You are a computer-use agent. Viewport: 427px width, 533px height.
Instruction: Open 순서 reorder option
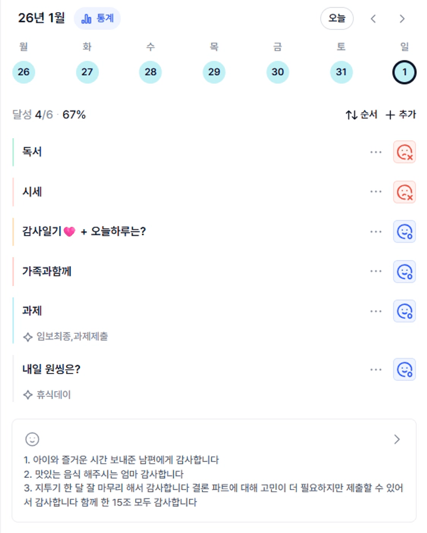point(361,115)
